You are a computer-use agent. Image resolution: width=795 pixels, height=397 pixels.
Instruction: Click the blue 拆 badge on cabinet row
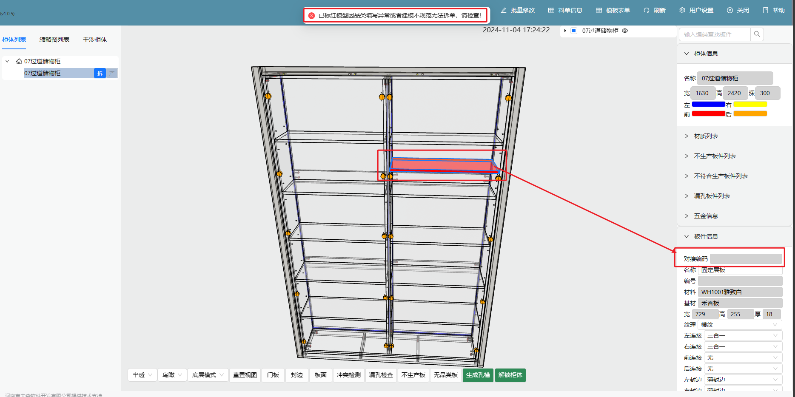click(100, 73)
